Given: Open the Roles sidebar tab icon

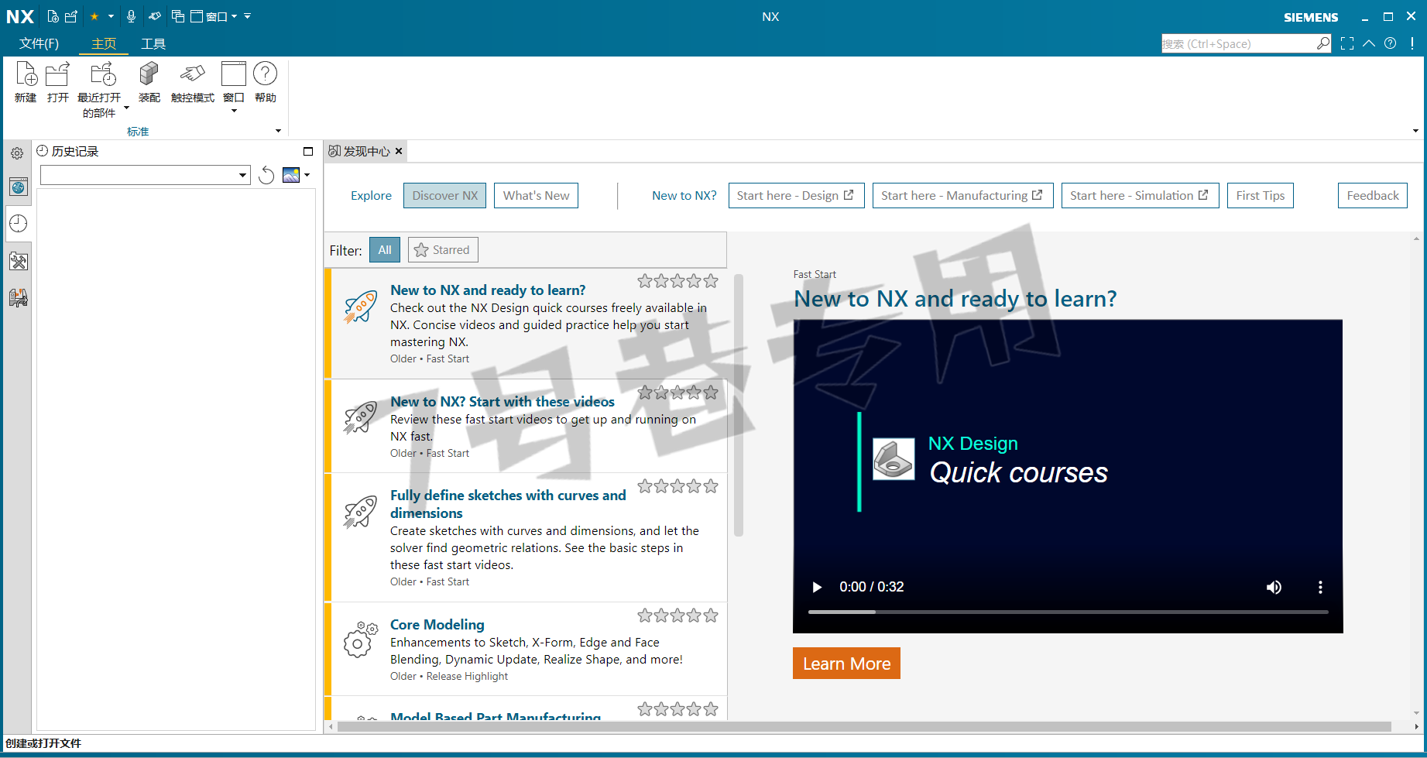Looking at the screenshot, I should pos(19,261).
